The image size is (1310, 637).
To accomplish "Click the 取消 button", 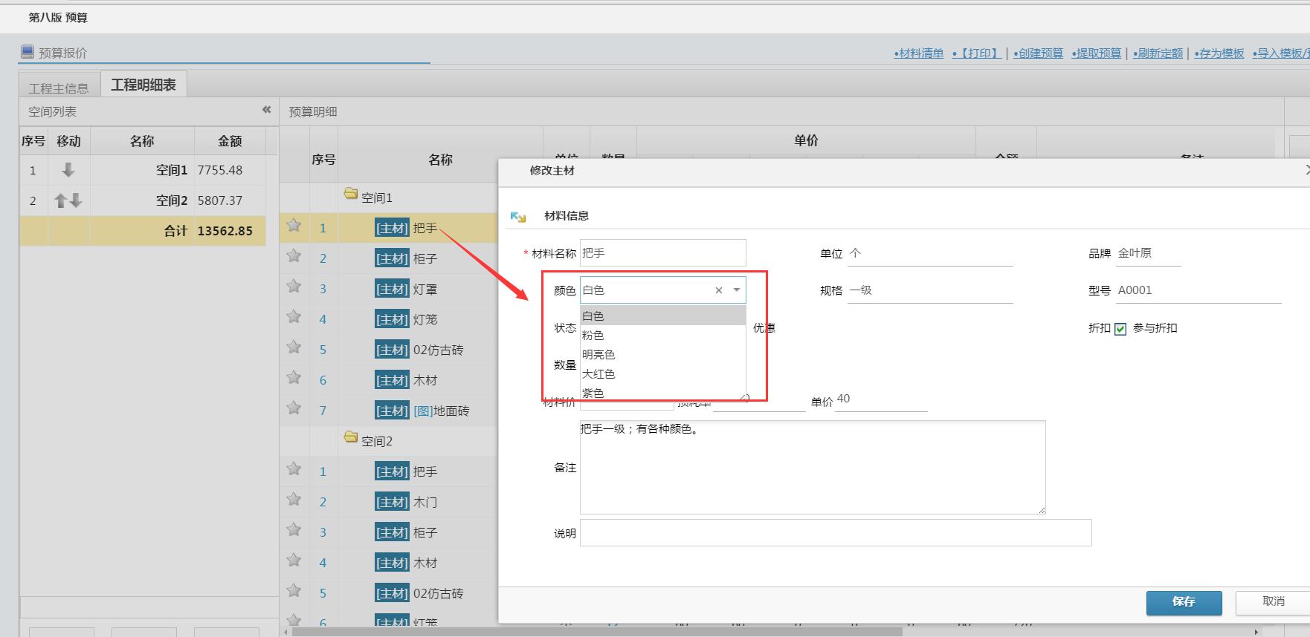I will click(1273, 601).
